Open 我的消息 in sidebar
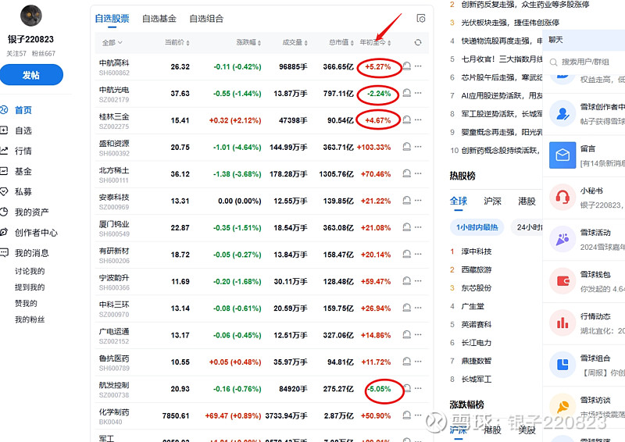 (31, 253)
